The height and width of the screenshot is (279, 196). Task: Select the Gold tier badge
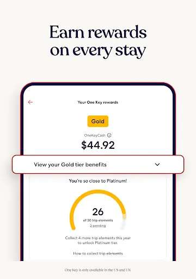coord(98,121)
